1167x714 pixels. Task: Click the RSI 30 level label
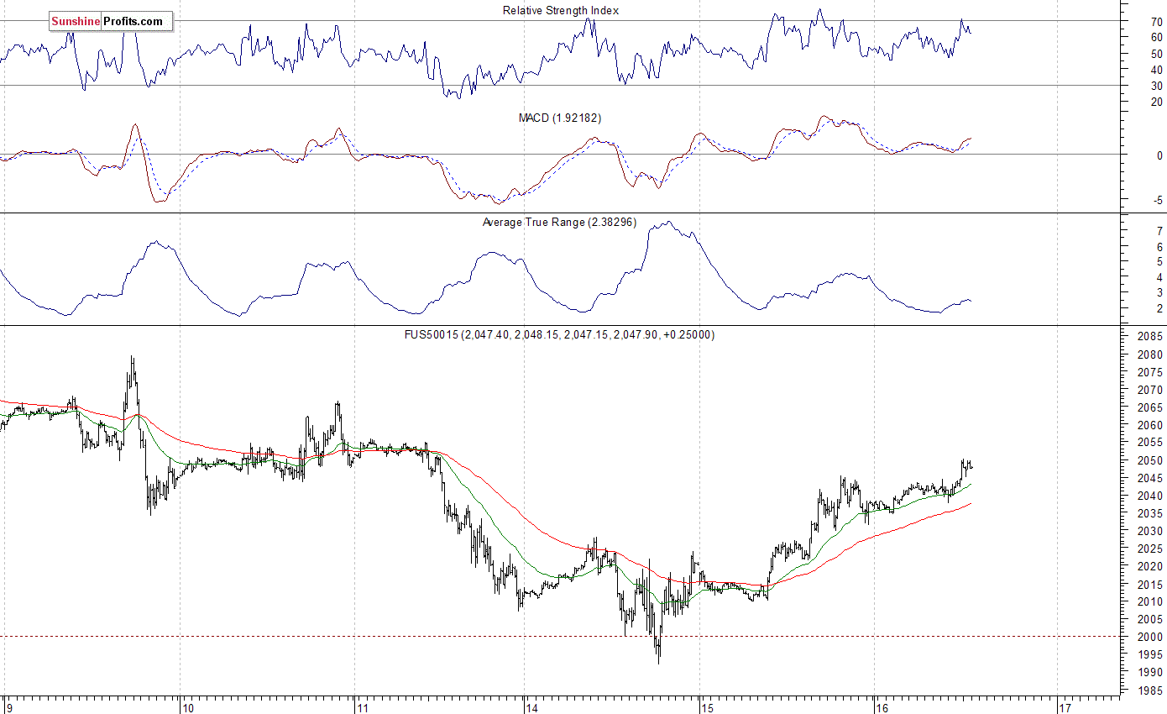click(1157, 87)
